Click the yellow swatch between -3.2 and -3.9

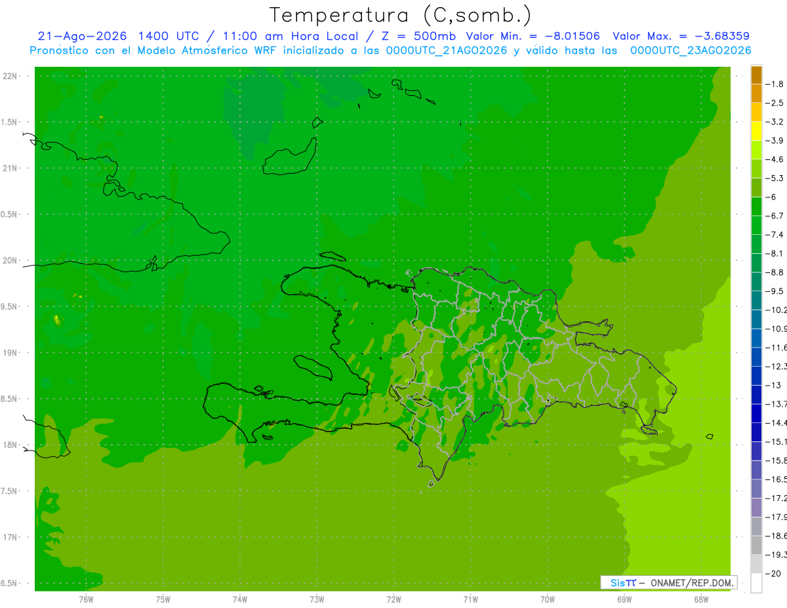point(756,131)
